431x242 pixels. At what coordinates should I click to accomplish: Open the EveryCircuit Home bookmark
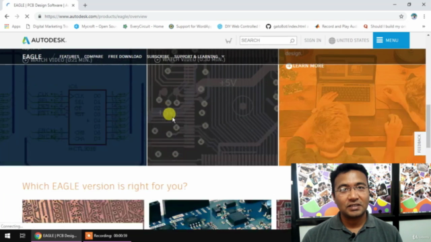point(143,26)
